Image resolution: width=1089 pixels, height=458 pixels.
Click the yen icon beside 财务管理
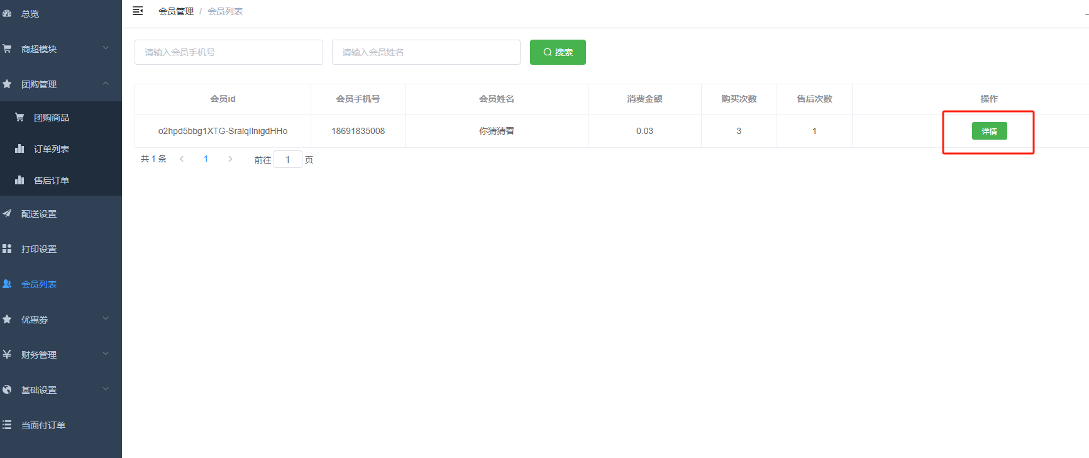point(7,354)
